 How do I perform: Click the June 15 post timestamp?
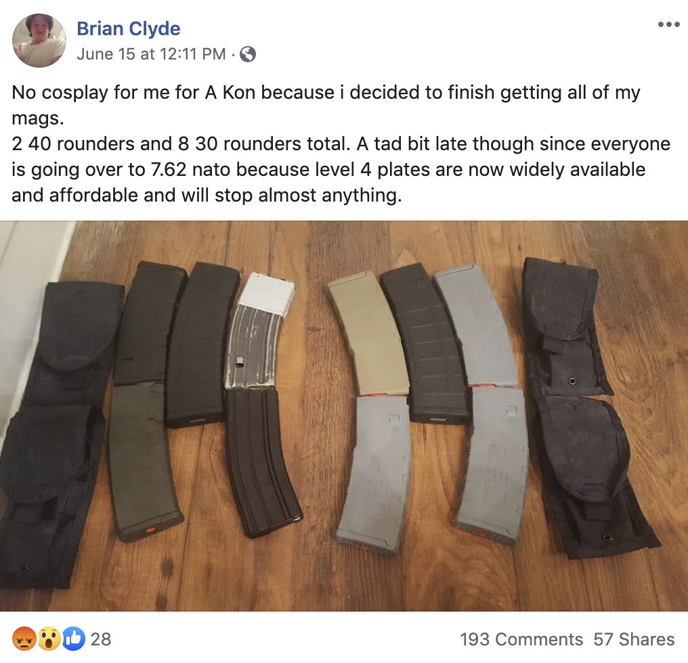point(151,54)
